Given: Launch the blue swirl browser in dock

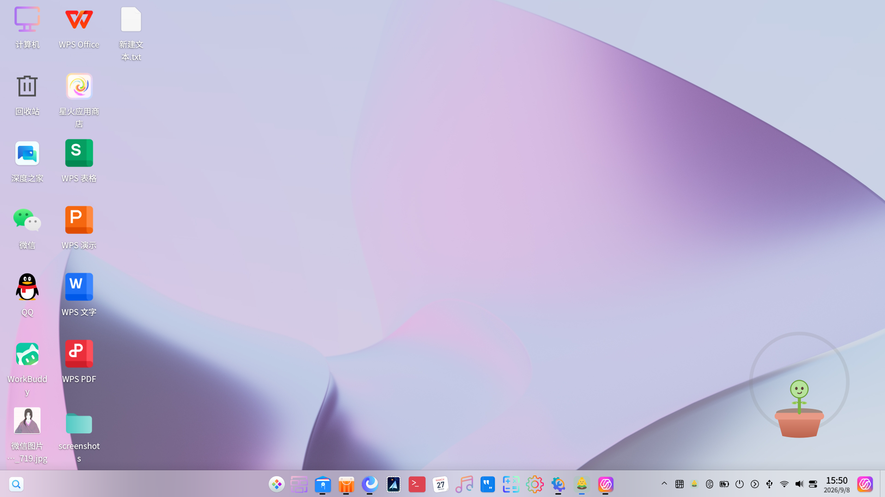Looking at the screenshot, I should coord(370,484).
